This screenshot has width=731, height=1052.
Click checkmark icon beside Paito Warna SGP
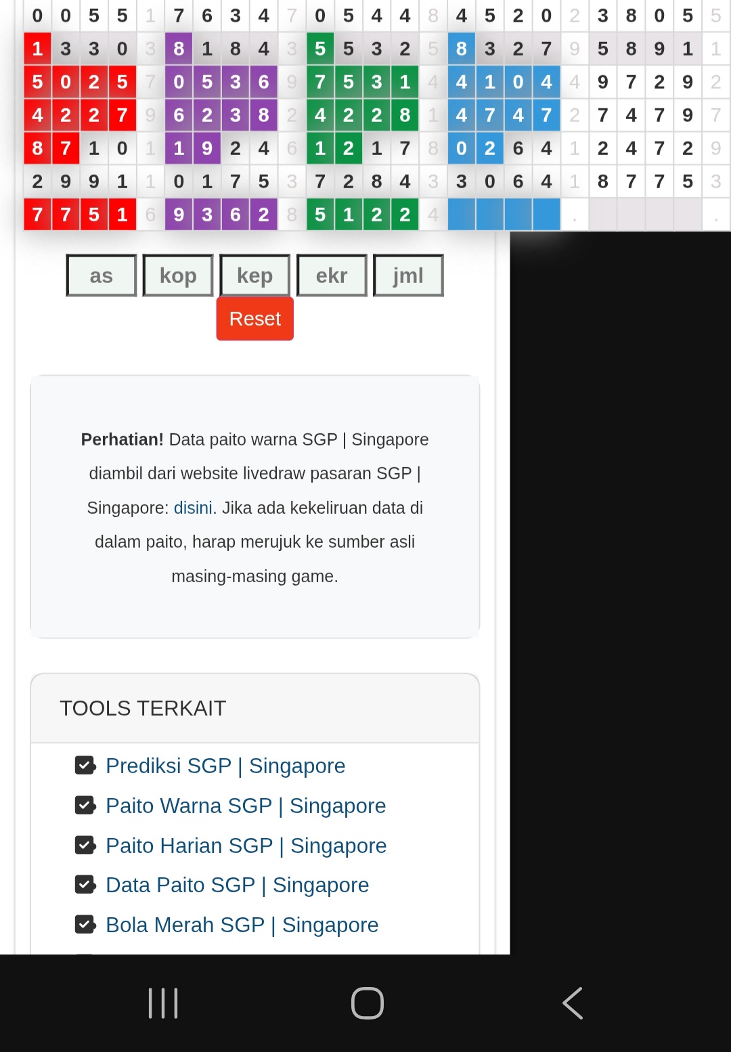click(85, 806)
